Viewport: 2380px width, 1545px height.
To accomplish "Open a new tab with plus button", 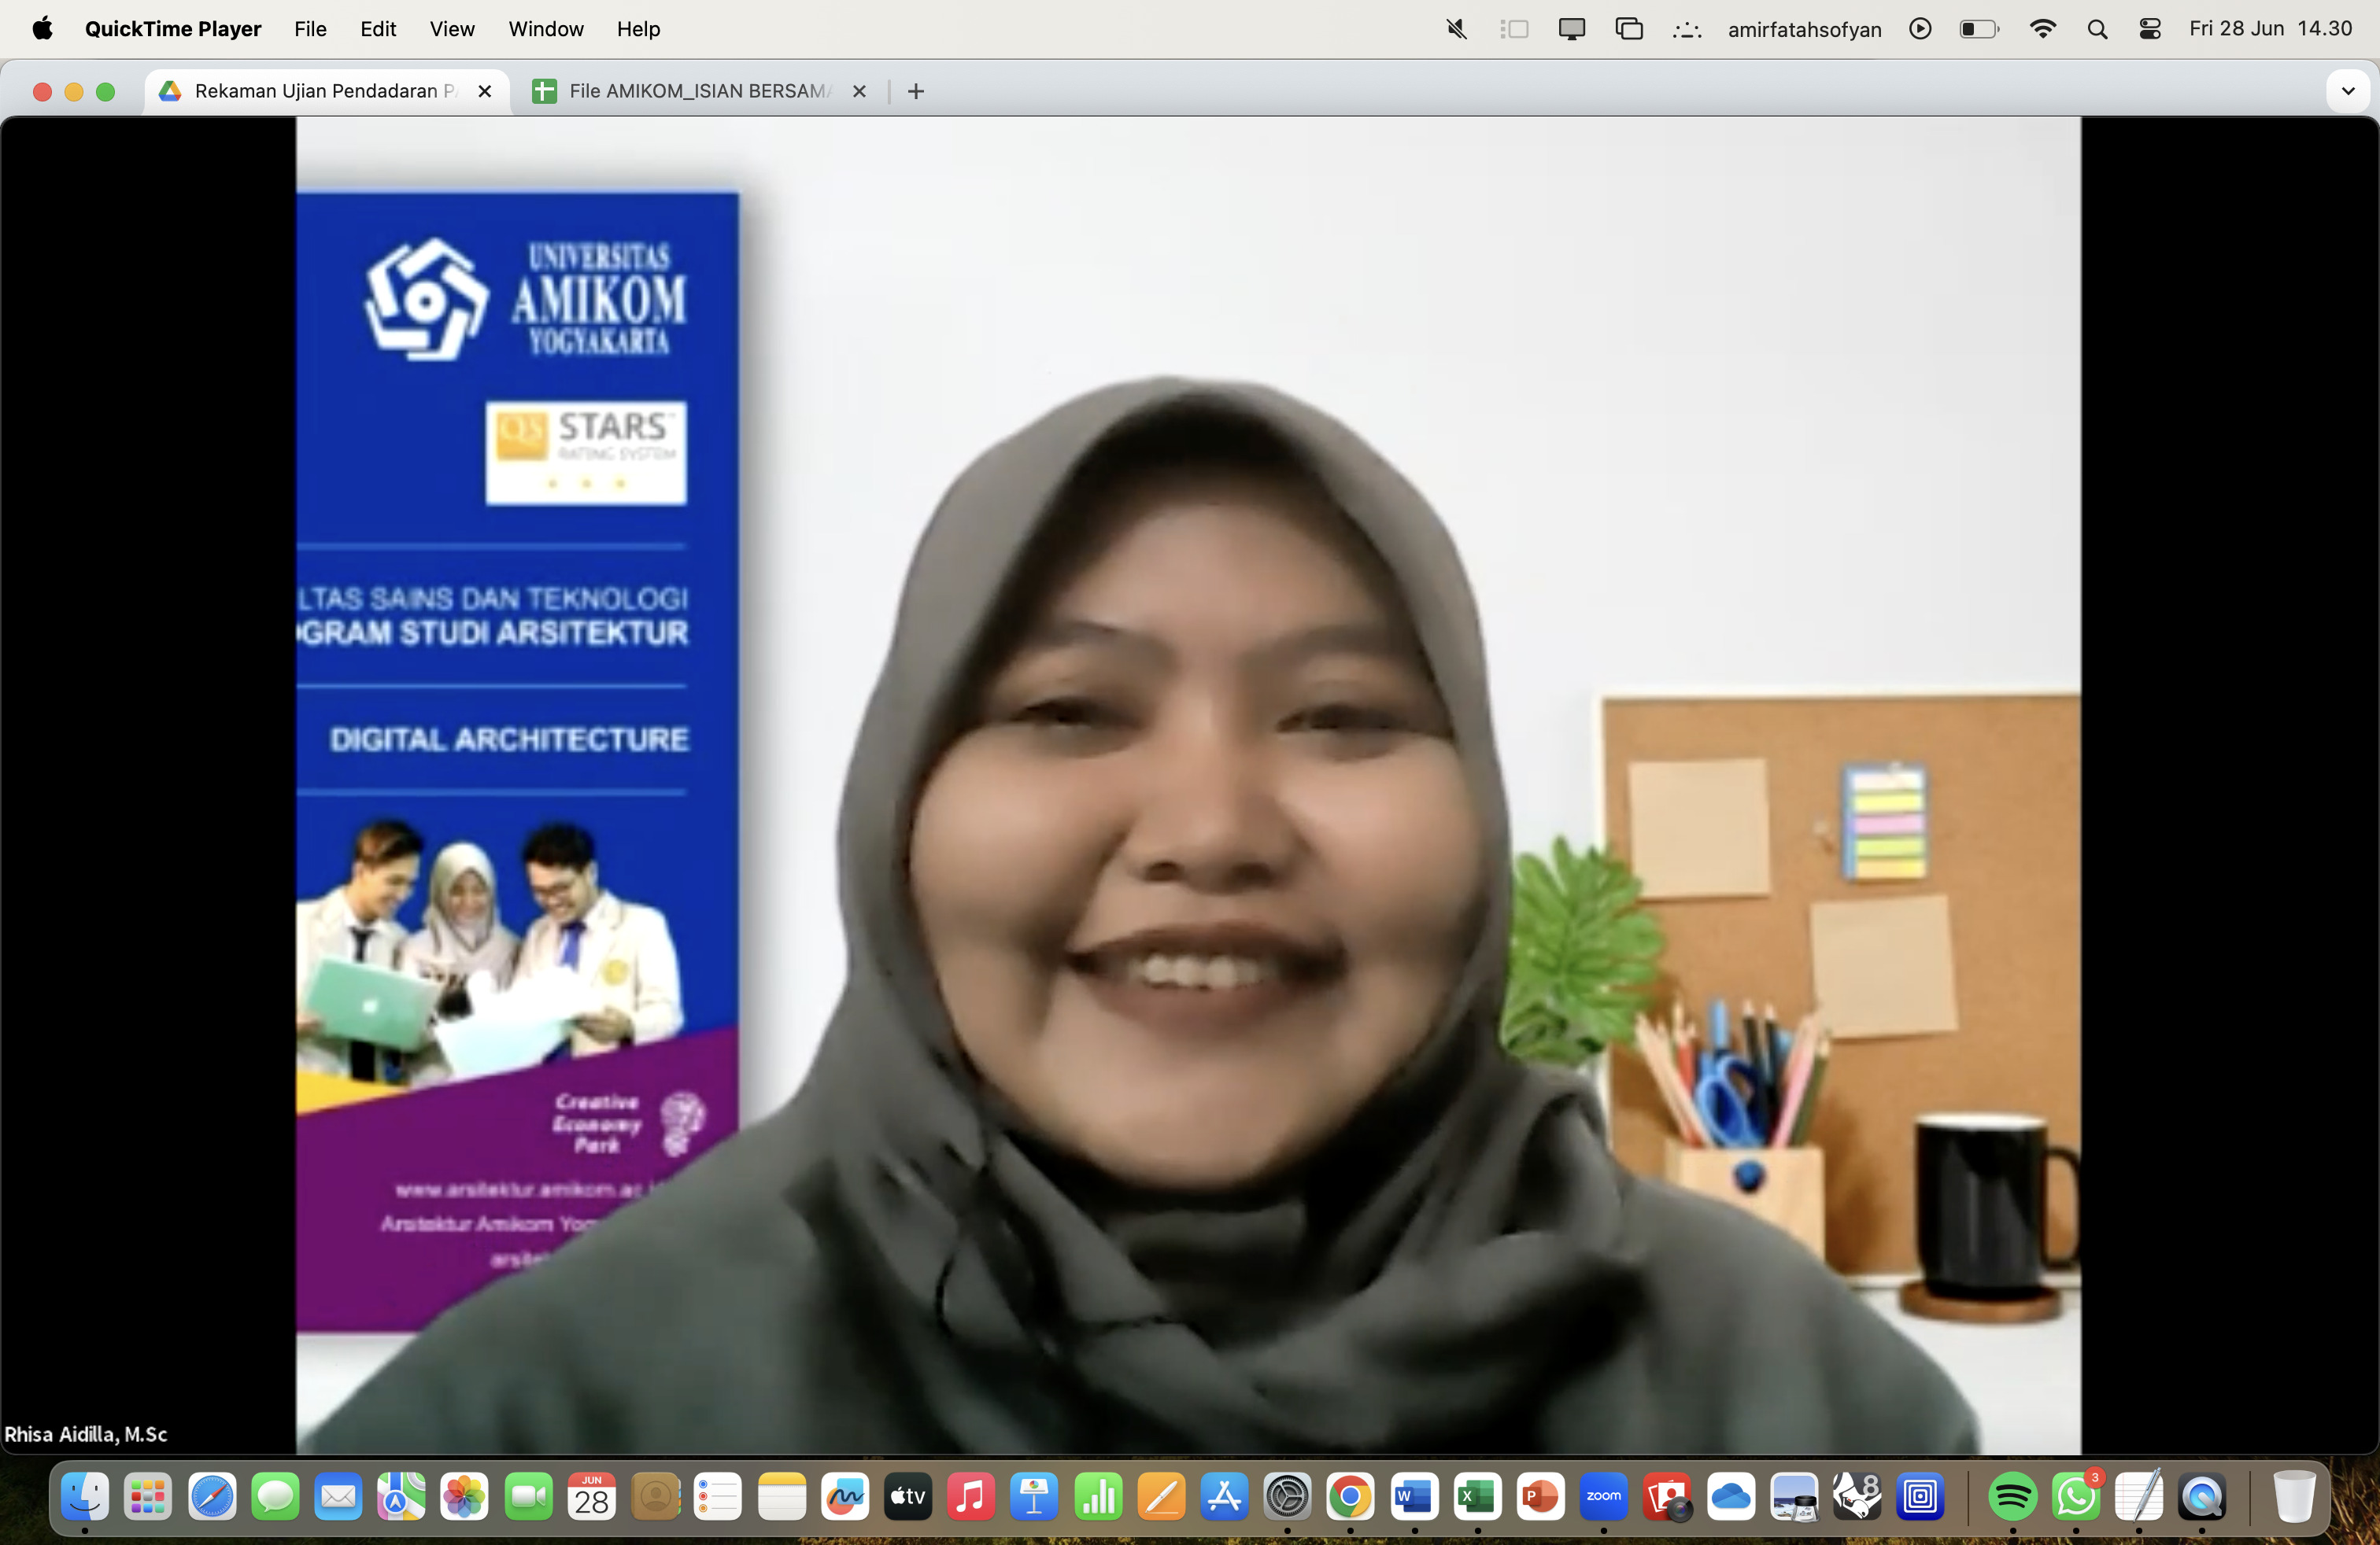I will click(915, 91).
